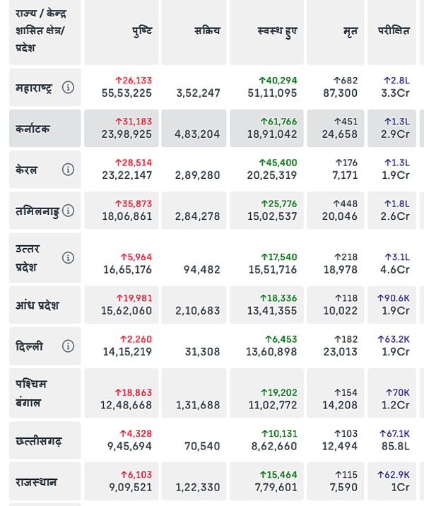
Task: Open the info icon beside केरल
Action: coord(68,170)
